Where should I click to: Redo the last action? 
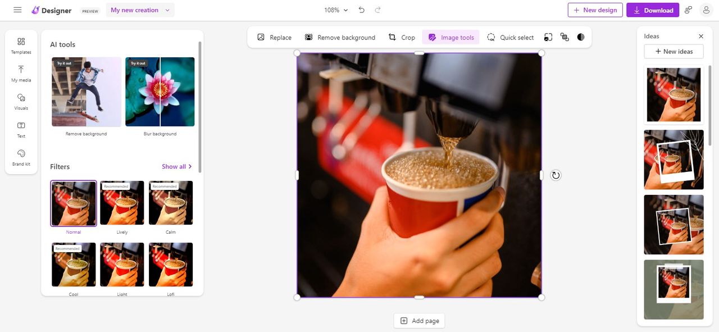pyautogui.click(x=377, y=10)
